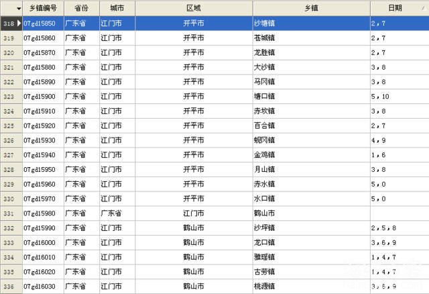Click the 百合镇 township cell
Image resolution: width=429 pixels, height=294 pixels.
coord(311,126)
